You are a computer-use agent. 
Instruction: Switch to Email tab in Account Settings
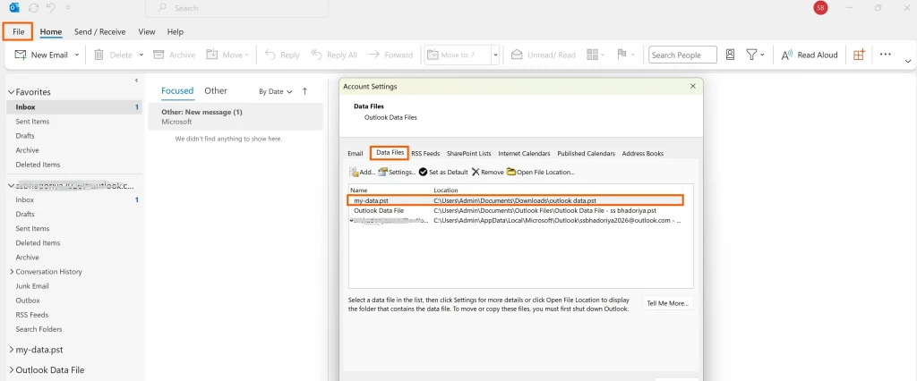(356, 153)
